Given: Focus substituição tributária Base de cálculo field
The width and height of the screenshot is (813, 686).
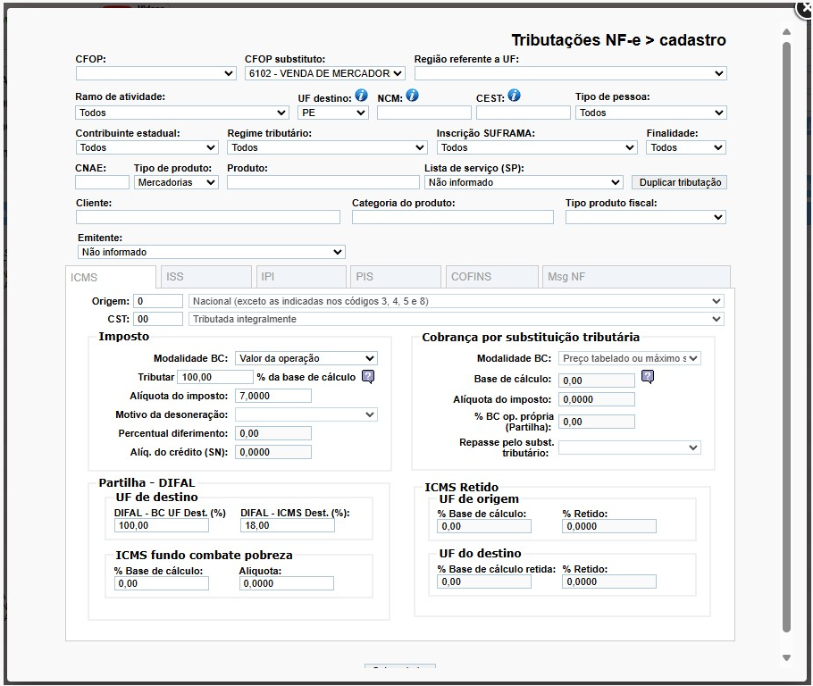Looking at the screenshot, I should pos(597,381).
